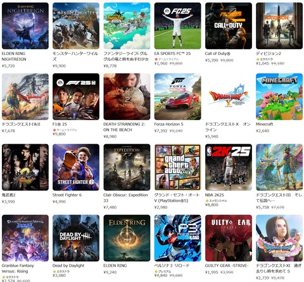Image resolution: width=304 pixels, height=282 pixels.
Task: Open the Onimusha 2 game thumbnail
Action: coord(25,168)
